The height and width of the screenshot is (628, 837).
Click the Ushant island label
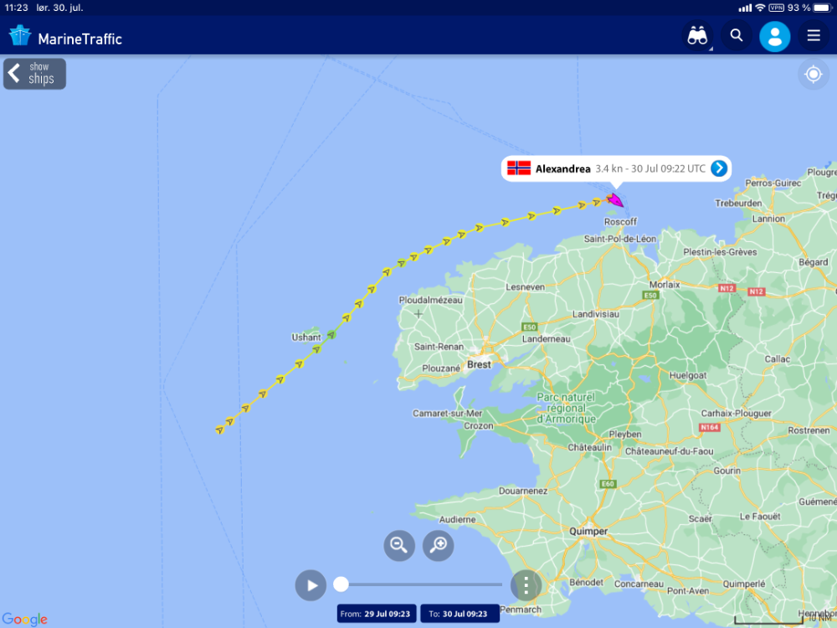306,337
